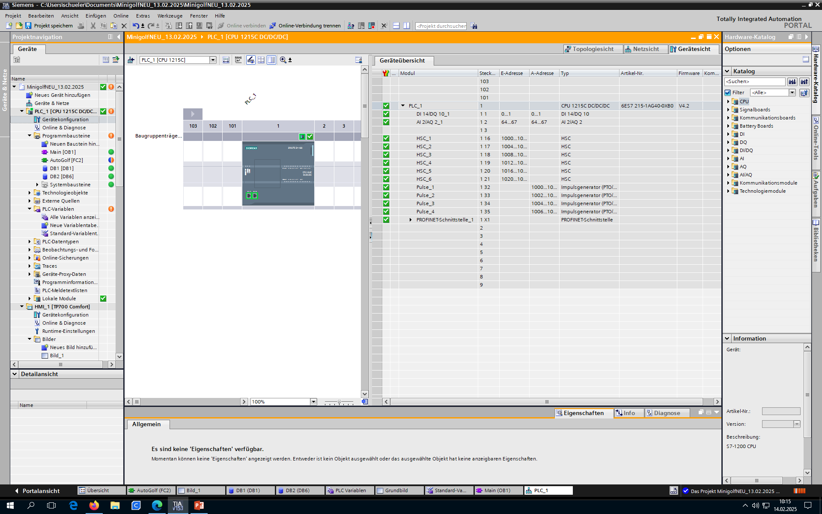The image size is (822, 514).
Task: Adjust the zoom slider below device view
Action: (x=339, y=402)
